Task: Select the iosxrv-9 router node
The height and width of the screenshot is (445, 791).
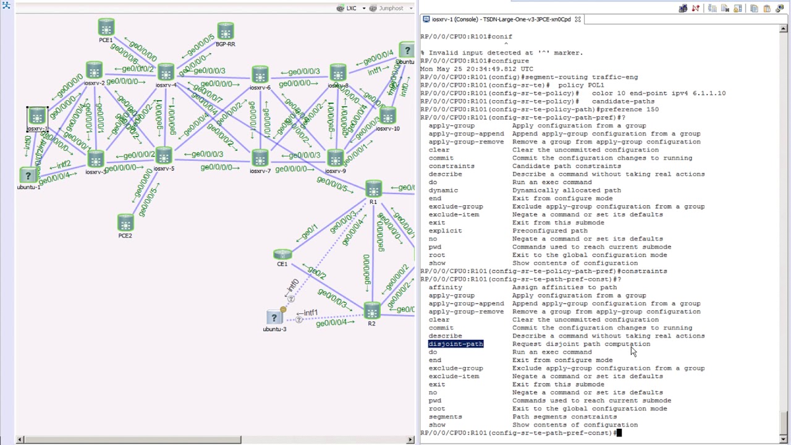Action: [335, 158]
